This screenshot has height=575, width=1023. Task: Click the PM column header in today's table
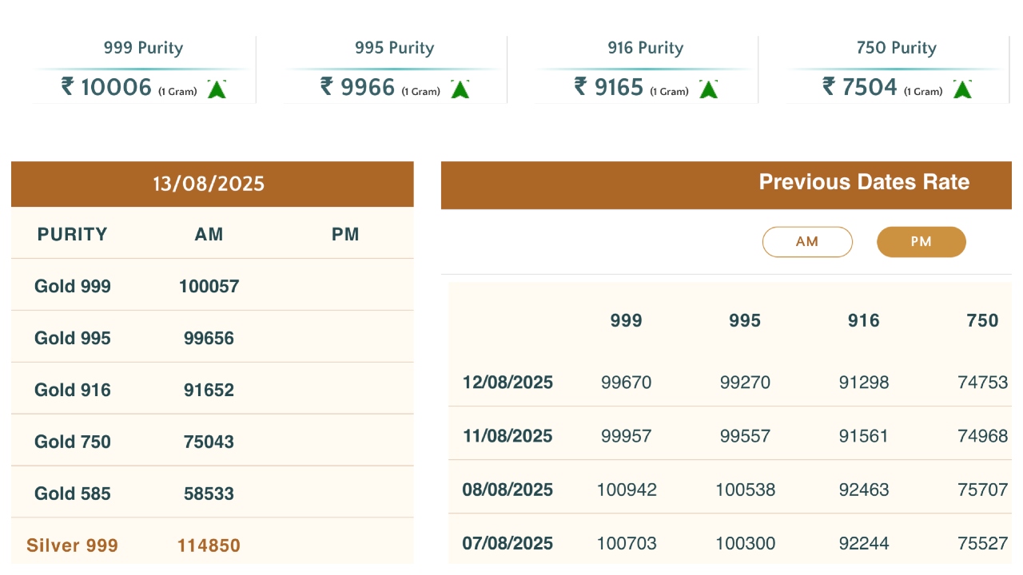(345, 234)
